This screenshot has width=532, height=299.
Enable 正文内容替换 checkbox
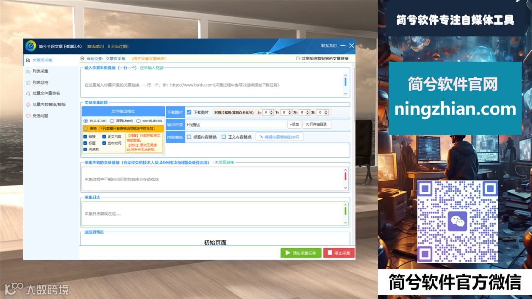click(x=224, y=137)
